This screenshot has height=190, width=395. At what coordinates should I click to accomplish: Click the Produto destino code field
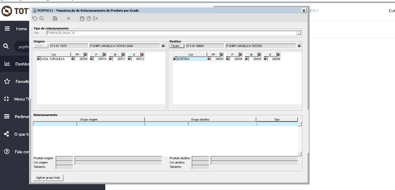pyautogui.click(x=200, y=158)
